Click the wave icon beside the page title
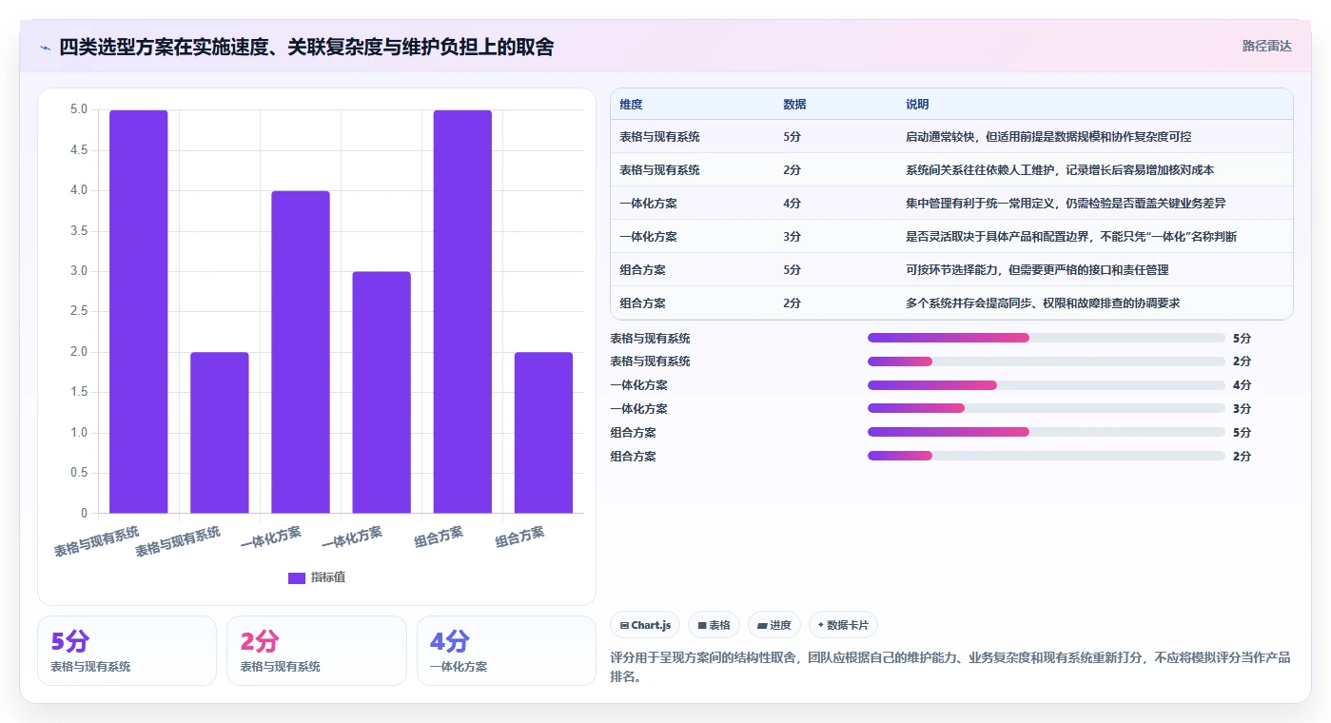The height and width of the screenshot is (723, 1331). click(46, 47)
